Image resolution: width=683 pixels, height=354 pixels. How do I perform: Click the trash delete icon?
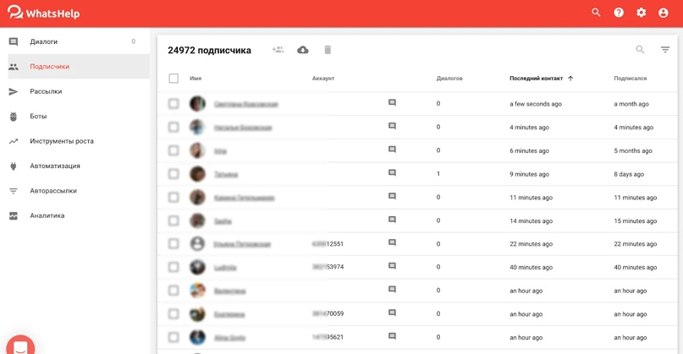(328, 50)
